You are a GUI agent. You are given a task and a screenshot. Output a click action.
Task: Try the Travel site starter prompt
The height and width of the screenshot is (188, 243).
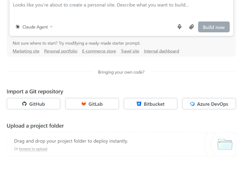pos(130,51)
